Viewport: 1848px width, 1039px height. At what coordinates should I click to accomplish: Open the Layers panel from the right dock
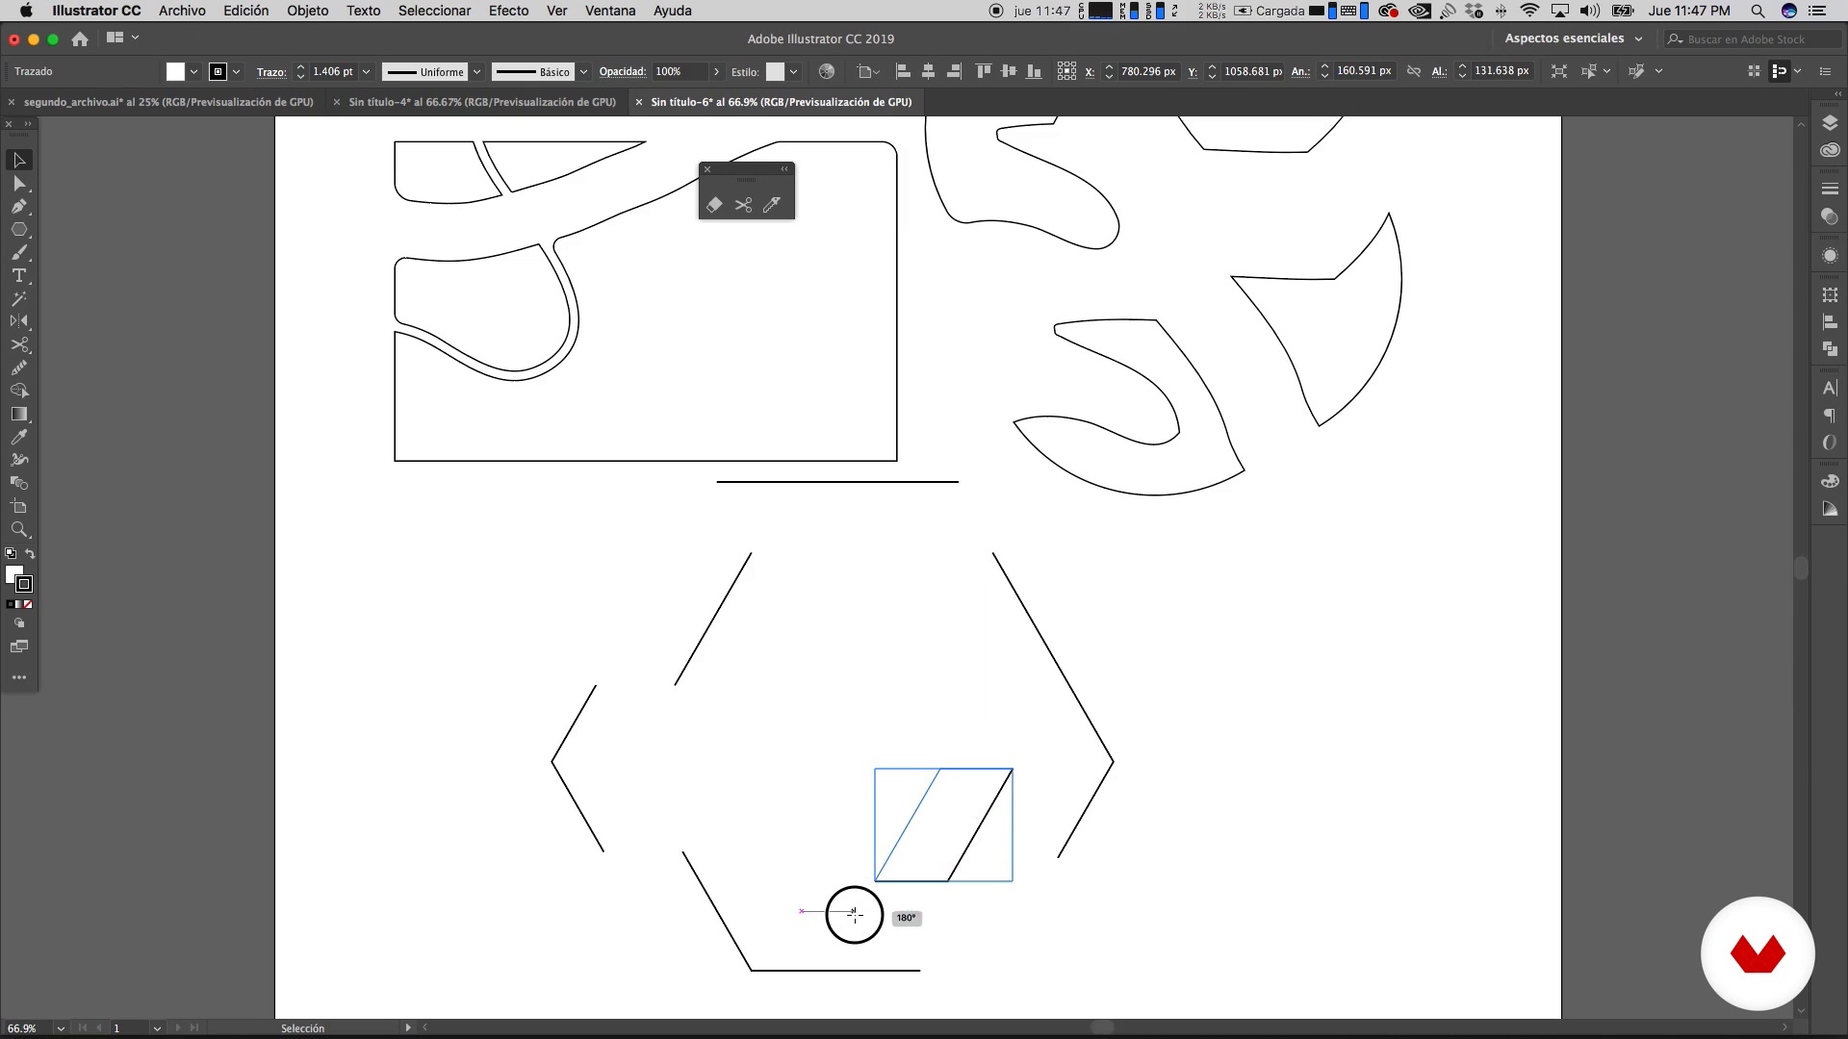click(x=1830, y=123)
